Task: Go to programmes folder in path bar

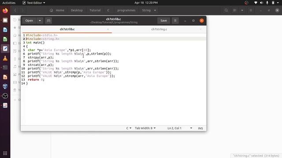Action: (x=126, y=11)
